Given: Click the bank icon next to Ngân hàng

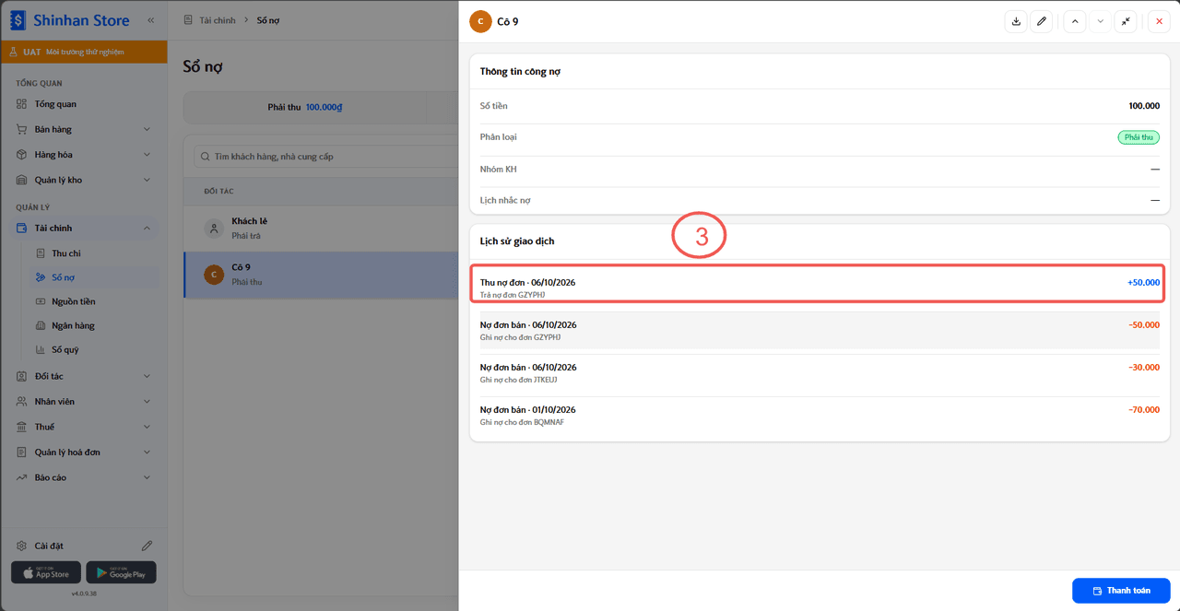Looking at the screenshot, I should pos(41,325).
